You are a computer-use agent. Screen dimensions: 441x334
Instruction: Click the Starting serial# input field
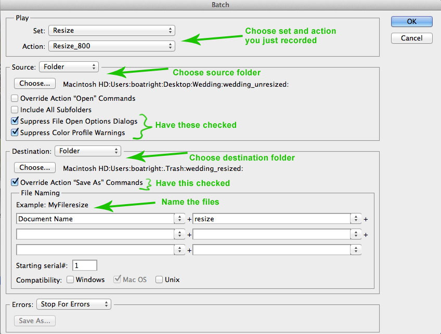click(x=85, y=265)
